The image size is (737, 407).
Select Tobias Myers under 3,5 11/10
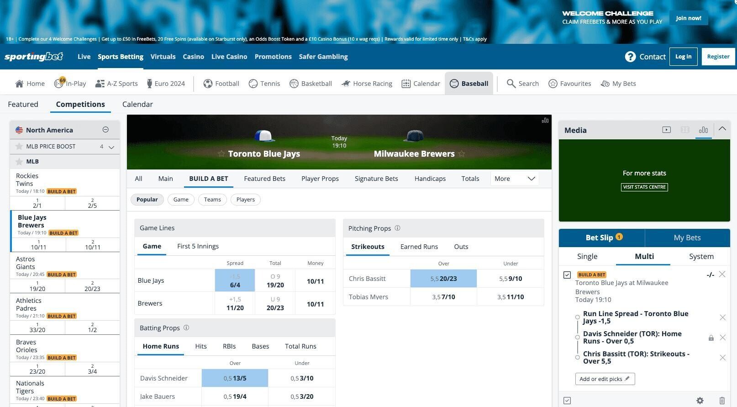tap(511, 297)
